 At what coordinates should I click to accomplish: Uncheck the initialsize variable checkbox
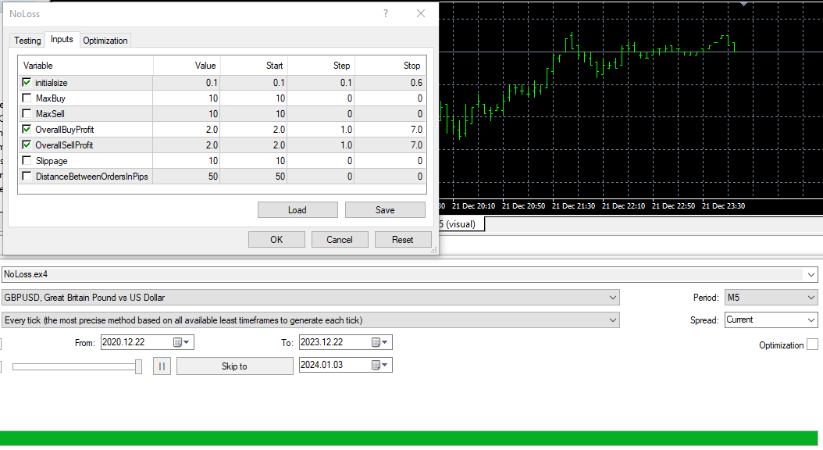(27, 83)
